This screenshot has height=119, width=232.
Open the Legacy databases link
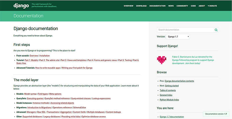pyautogui.click(x=52, y=117)
